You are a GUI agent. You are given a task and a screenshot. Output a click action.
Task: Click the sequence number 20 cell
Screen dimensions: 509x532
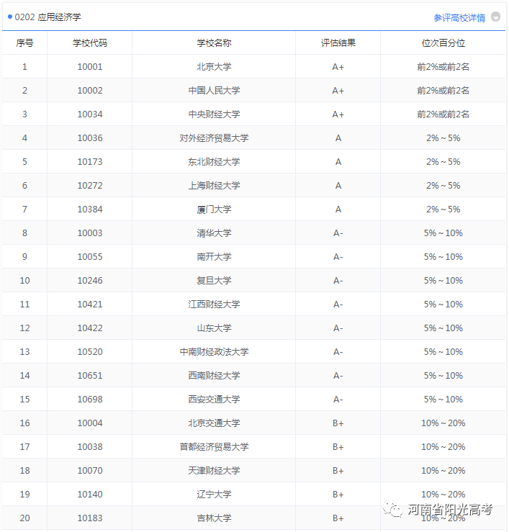point(24,518)
